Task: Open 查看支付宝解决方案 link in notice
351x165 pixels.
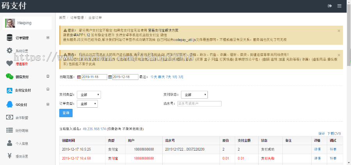Action: click(x=163, y=30)
